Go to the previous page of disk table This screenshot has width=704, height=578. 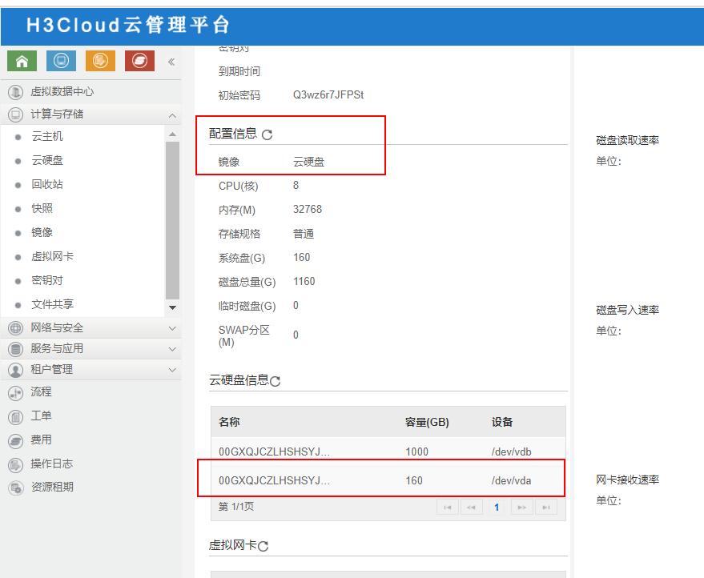(472, 507)
